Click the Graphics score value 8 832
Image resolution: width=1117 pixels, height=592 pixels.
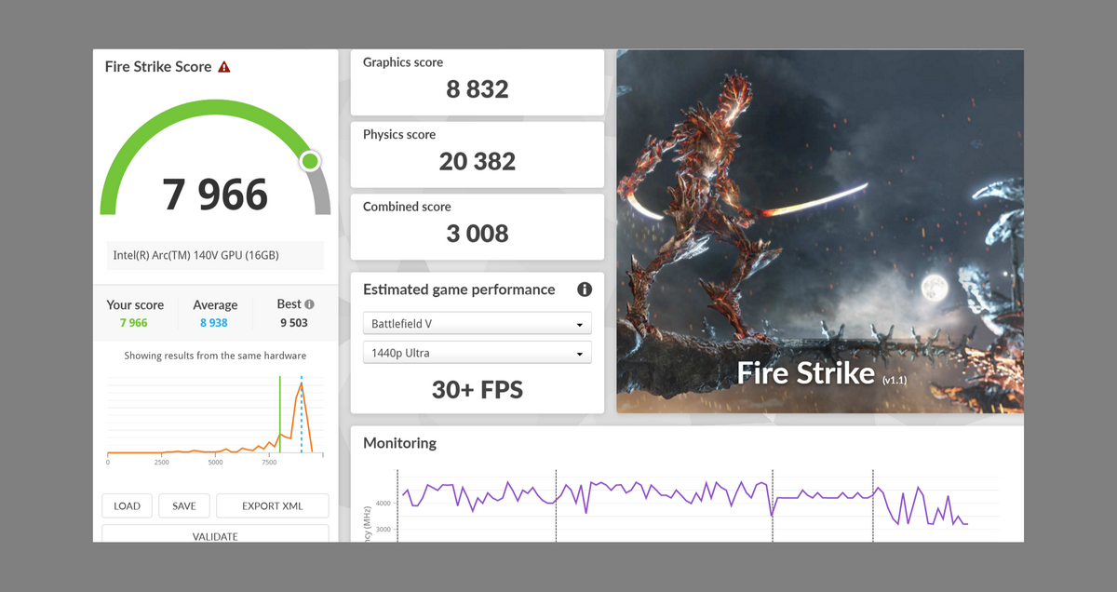point(478,89)
